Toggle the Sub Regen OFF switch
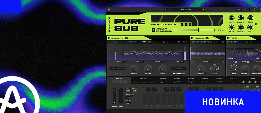 click(x=113, y=69)
